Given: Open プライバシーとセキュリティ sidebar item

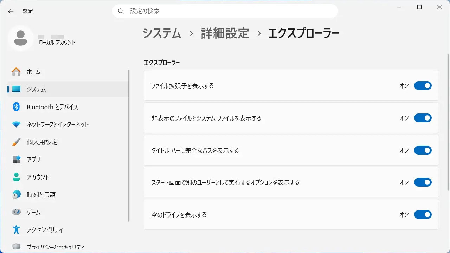Looking at the screenshot, I should [x=56, y=247].
